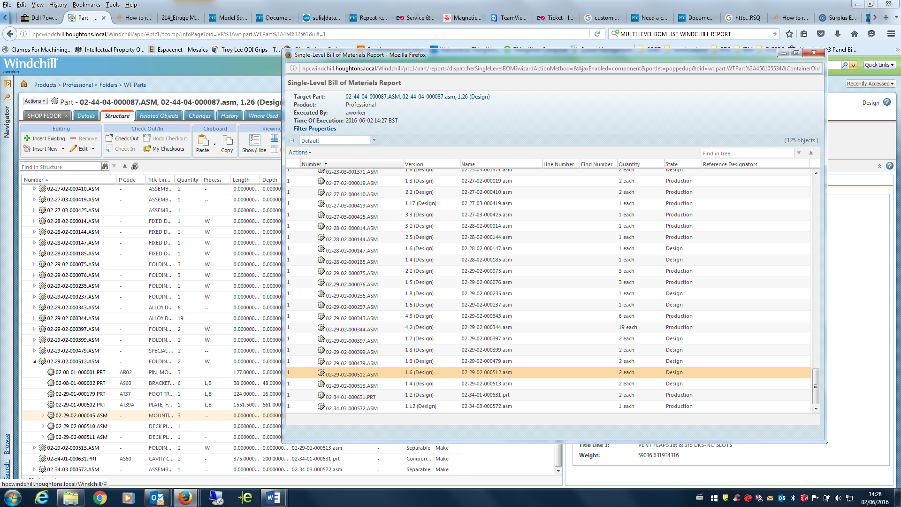Image resolution: width=901 pixels, height=507 pixels.
Task: Collapse the 02-29-02-000512.ASM tree node
Action: pyautogui.click(x=34, y=361)
